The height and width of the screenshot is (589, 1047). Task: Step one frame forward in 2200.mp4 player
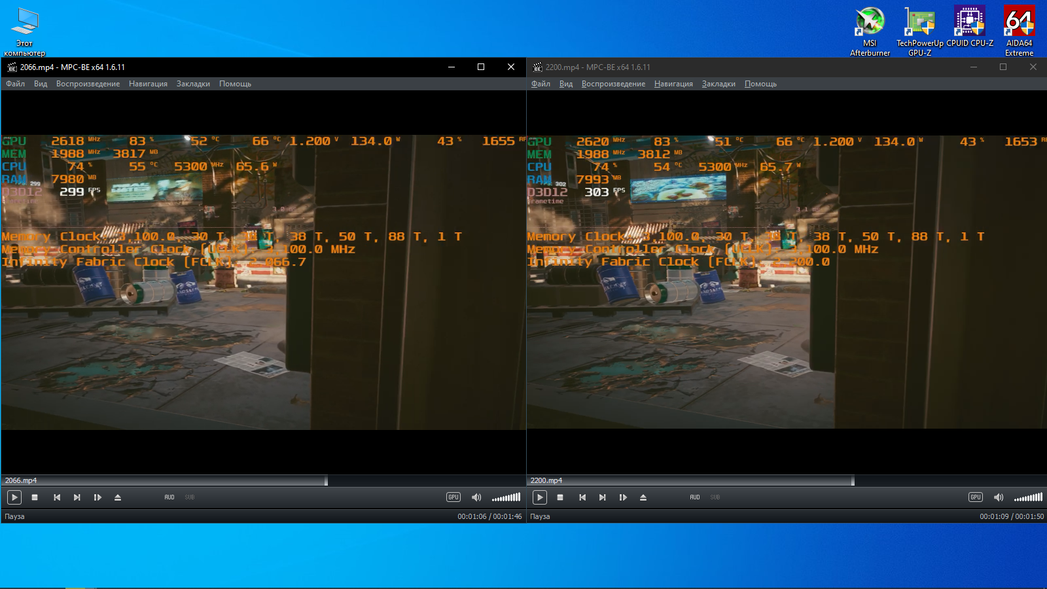pos(623,497)
